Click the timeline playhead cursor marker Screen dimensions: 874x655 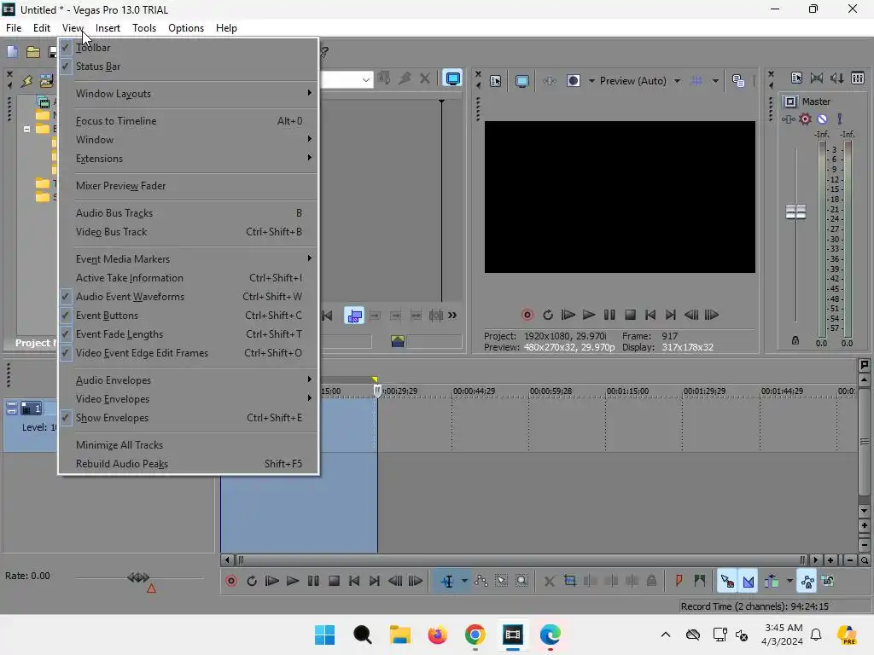[377, 391]
